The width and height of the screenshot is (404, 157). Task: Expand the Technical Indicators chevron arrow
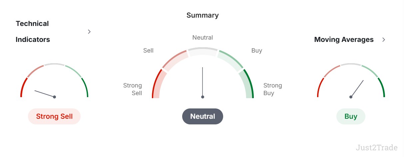tap(89, 32)
